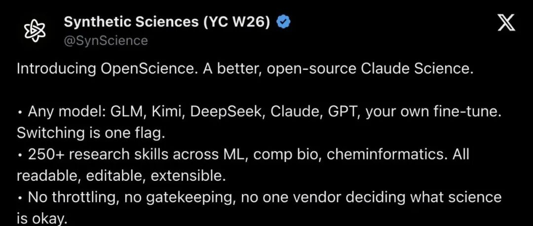Image resolution: width=533 pixels, height=226 pixels.
Task: Open the Synthetic Sciences (YC W26) profile name
Action: point(167,22)
